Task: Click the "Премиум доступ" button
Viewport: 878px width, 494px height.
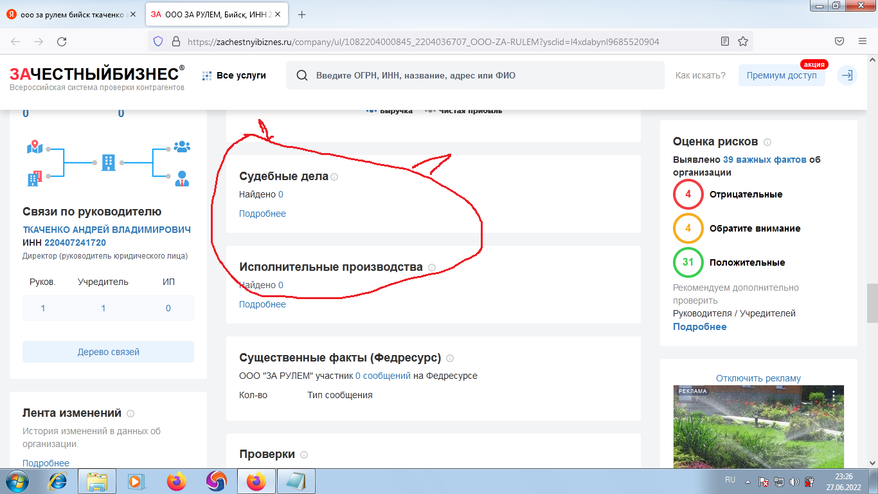Action: (x=782, y=75)
